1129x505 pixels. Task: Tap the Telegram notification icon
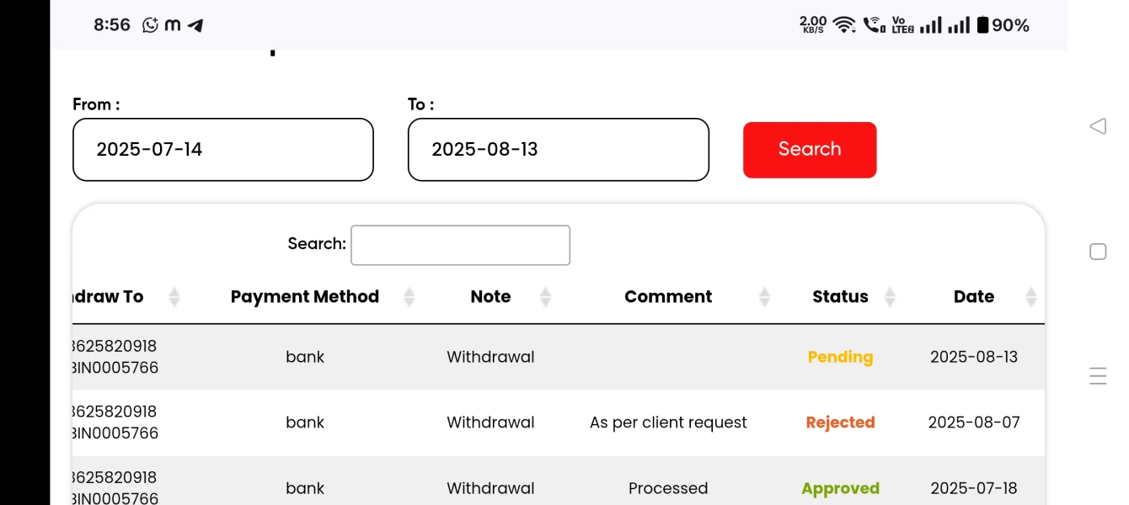[196, 25]
